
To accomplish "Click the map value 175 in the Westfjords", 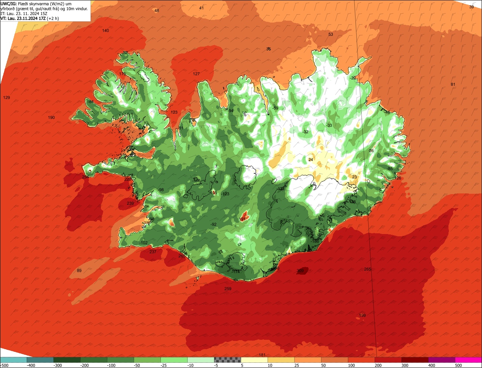I will (123, 74).
